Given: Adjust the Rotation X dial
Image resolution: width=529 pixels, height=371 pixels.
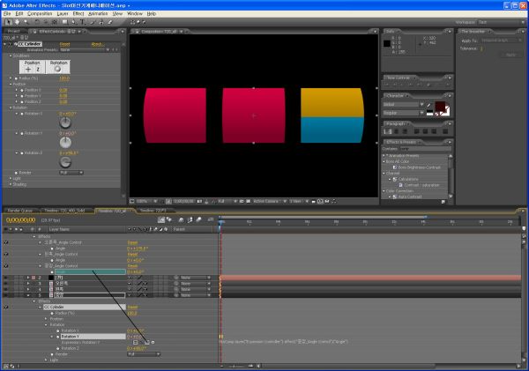Looking at the screenshot, I should tap(65, 123).
